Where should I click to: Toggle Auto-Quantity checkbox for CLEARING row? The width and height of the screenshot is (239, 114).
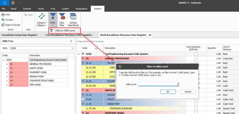tap(196, 95)
